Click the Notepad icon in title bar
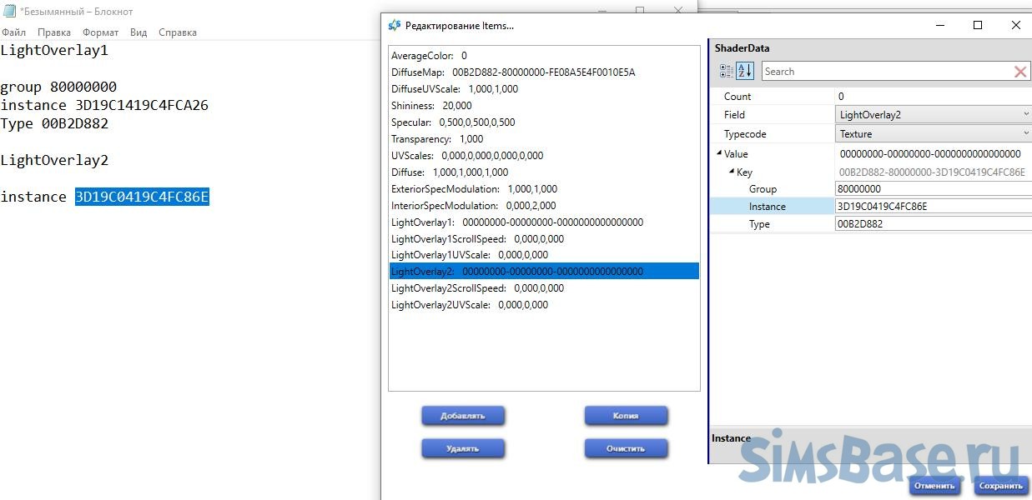Viewport: 1032px width, 500px height. point(9,11)
